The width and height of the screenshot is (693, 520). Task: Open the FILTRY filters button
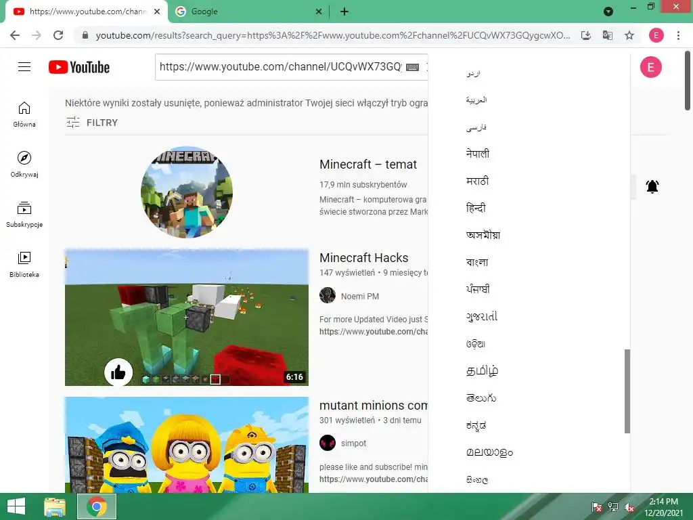[92, 123]
